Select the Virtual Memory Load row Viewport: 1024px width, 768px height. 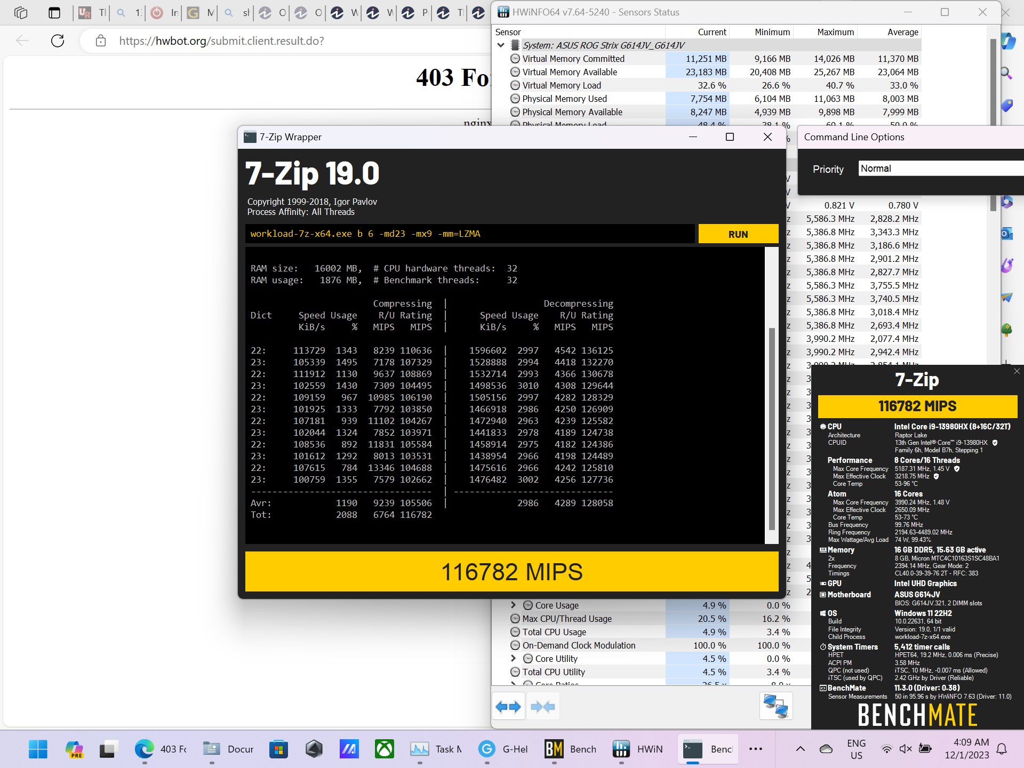(x=706, y=85)
